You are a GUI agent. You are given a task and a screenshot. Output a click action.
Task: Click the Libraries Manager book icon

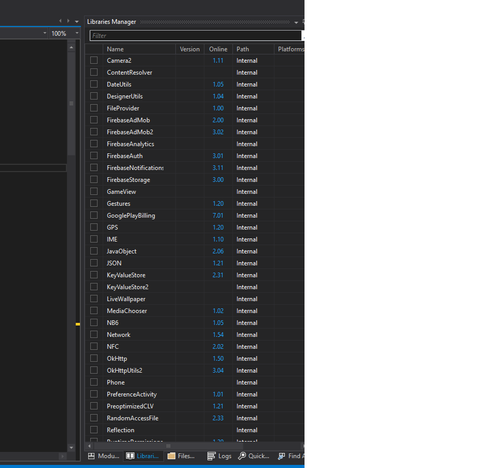(130, 456)
